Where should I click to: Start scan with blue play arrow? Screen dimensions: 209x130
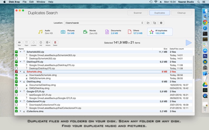[x=189, y=43]
